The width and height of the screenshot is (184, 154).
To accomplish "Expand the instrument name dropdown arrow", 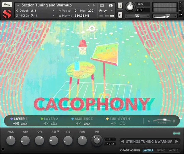I will [18, 5].
